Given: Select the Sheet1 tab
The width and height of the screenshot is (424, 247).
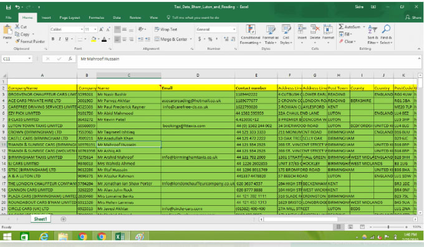Looking at the screenshot, I should 41,219.
